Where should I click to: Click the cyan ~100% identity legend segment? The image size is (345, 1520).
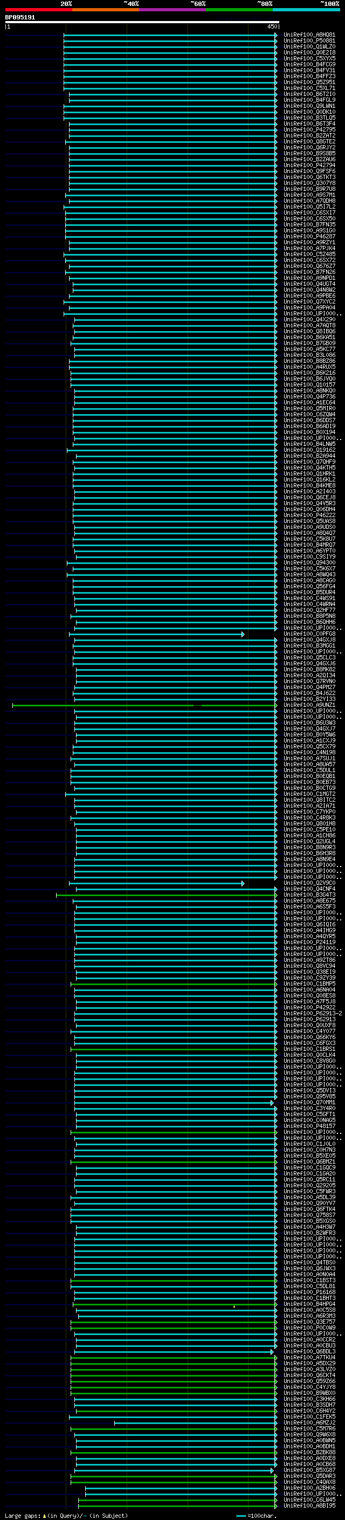[x=307, y=10]
